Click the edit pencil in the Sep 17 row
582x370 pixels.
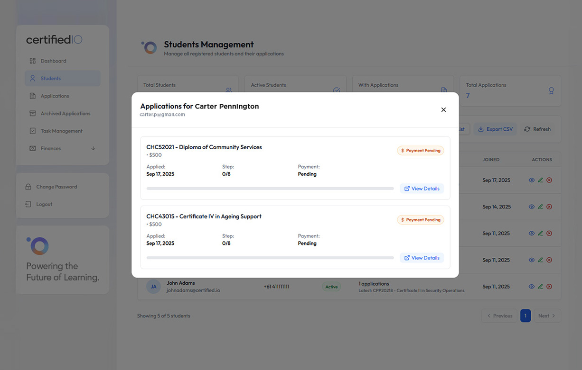pos(540,180)
